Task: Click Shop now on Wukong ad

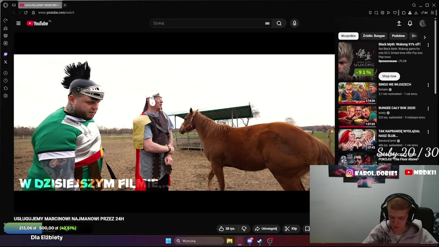Action: click(x=389, y=76)
